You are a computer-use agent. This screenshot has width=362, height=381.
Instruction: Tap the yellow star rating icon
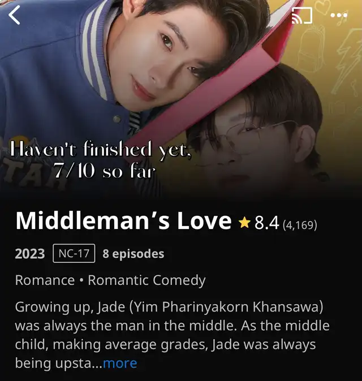pyautogui.click(x=244, y=223)
